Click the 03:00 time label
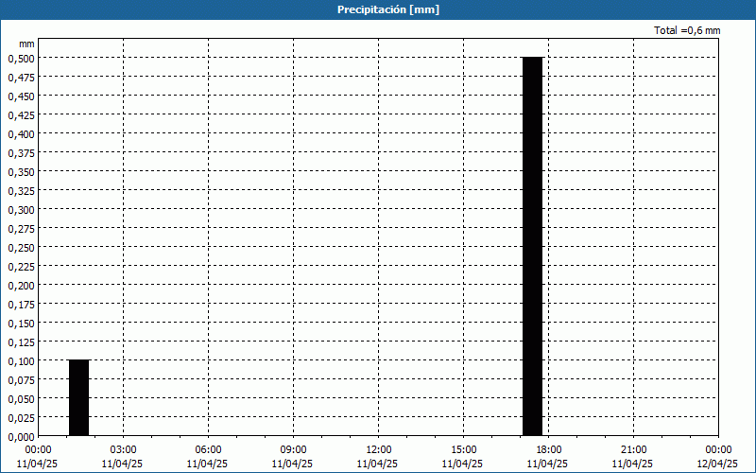The width and height of the screenshot is (756, 473). 124,450
